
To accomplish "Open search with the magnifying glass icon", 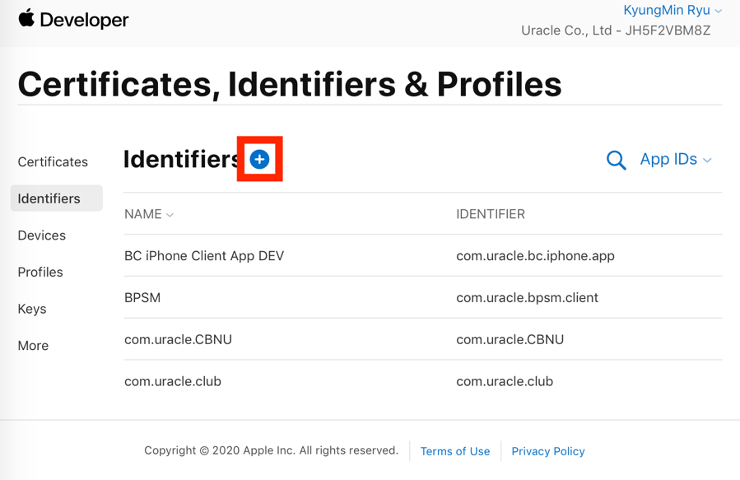I will (616, 160).
